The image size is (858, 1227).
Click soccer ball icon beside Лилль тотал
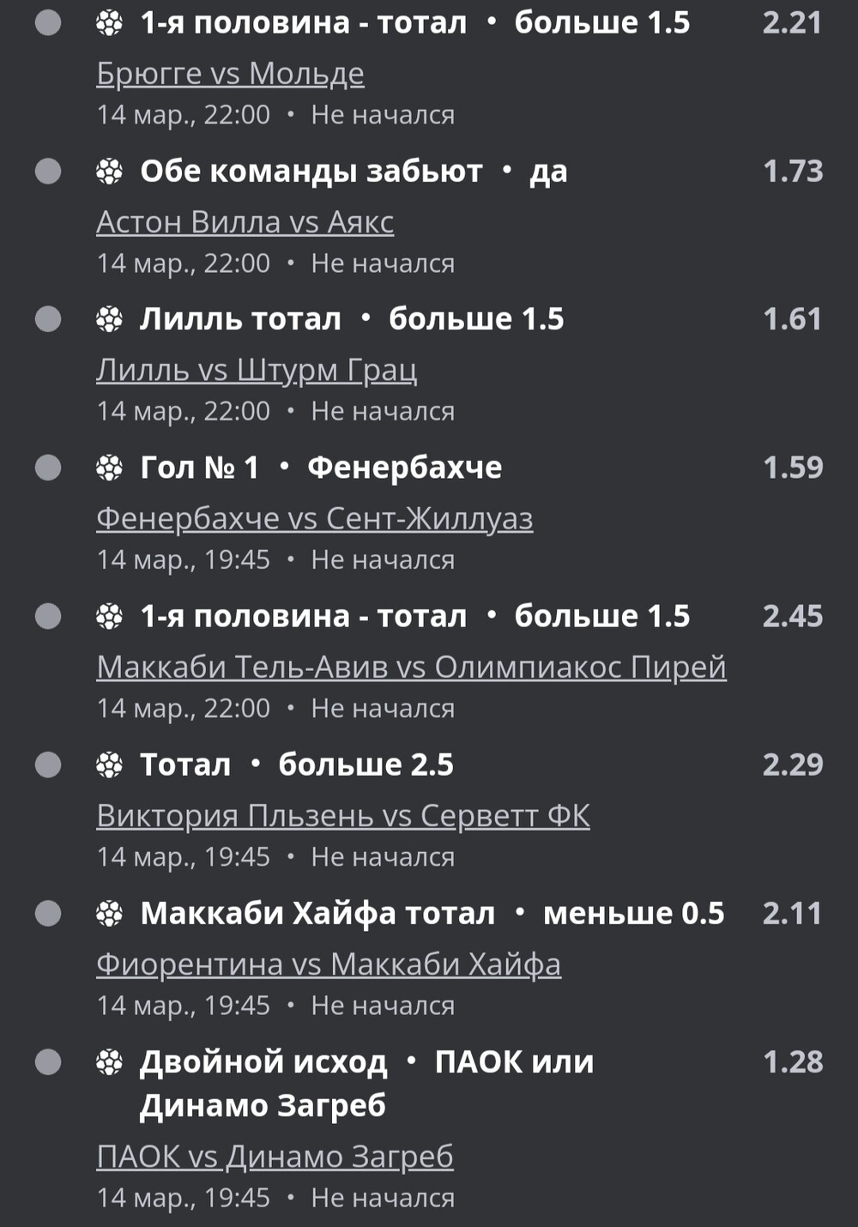109,319
